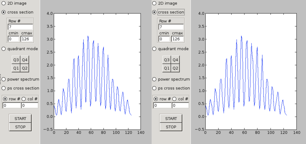Select the 2D image radio in right panel

click(x=155, y=3)
